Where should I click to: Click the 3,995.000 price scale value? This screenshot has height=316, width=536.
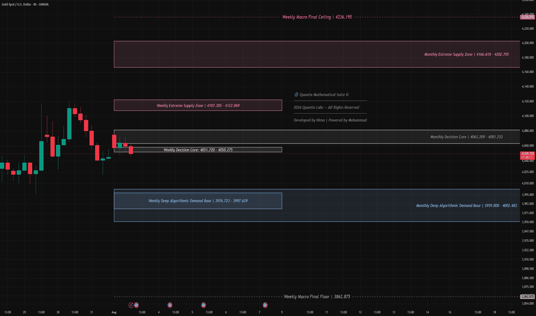[527, 195]
